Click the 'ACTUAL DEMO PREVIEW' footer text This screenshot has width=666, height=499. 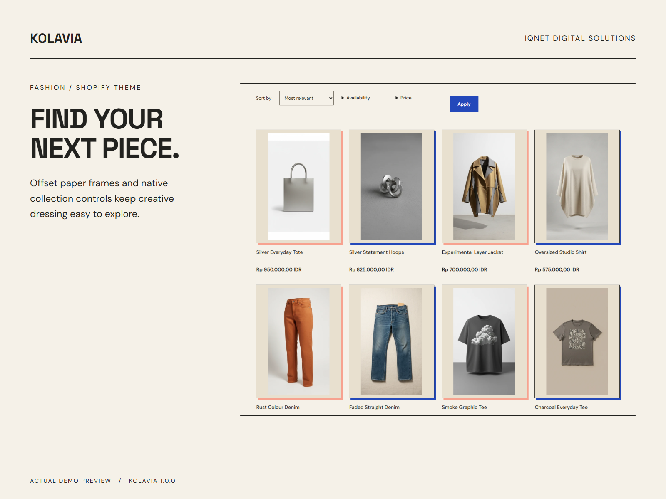(70, 481)
